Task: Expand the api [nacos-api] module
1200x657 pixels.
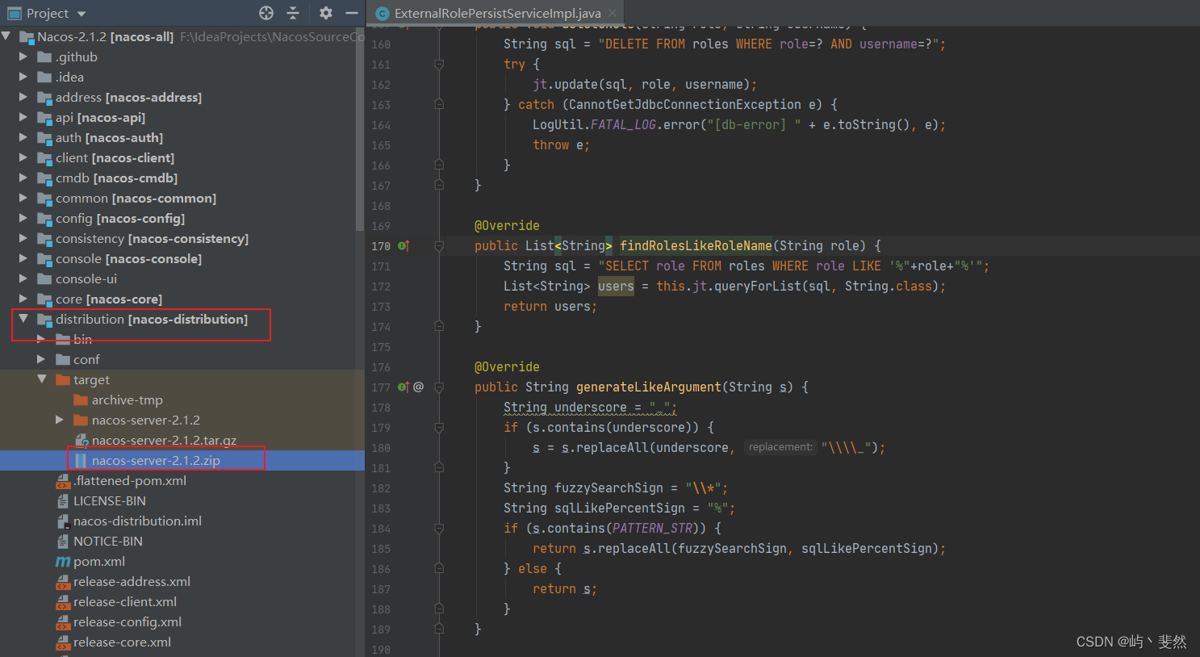Action: click(23, 117)
